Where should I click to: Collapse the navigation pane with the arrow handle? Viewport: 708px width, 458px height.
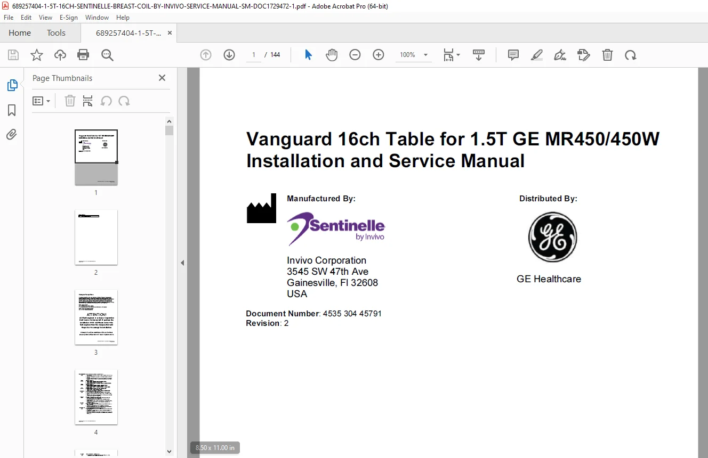click(x=182, y=263)
